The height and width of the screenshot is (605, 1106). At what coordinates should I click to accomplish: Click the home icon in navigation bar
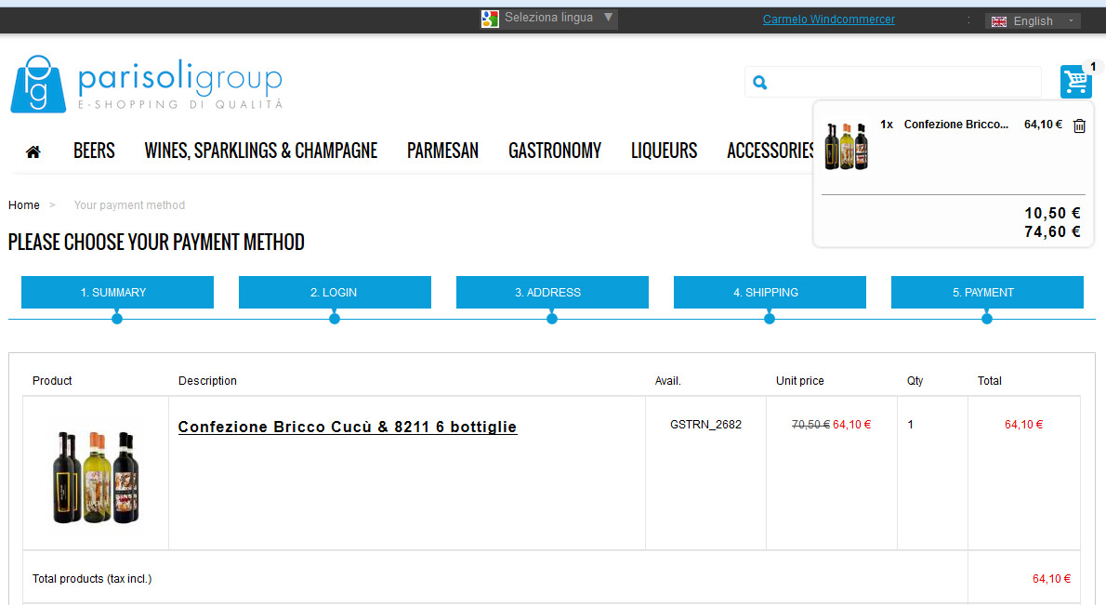click(x=33, y=151)
